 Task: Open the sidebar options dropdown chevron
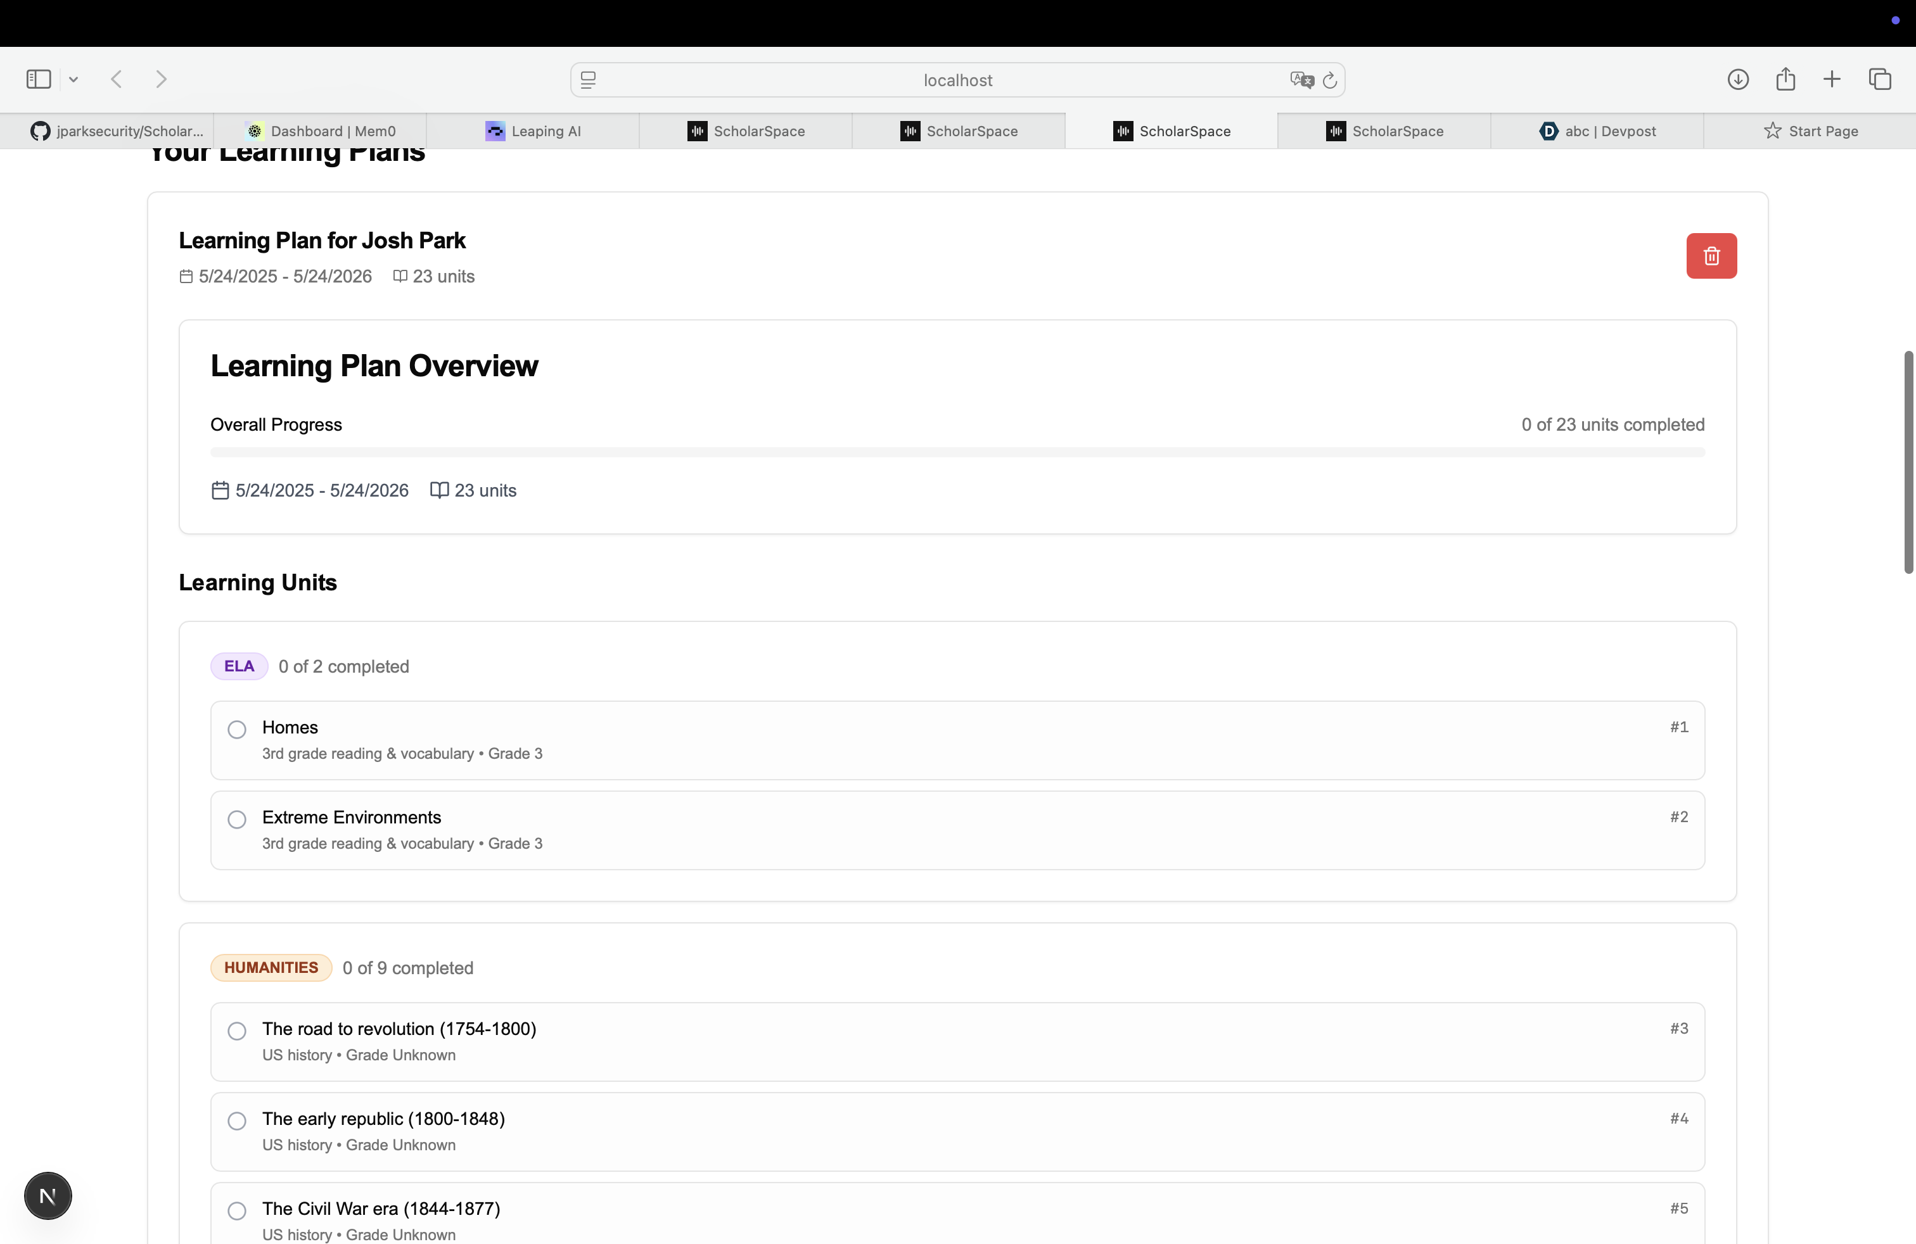click(x=73, y=79)
